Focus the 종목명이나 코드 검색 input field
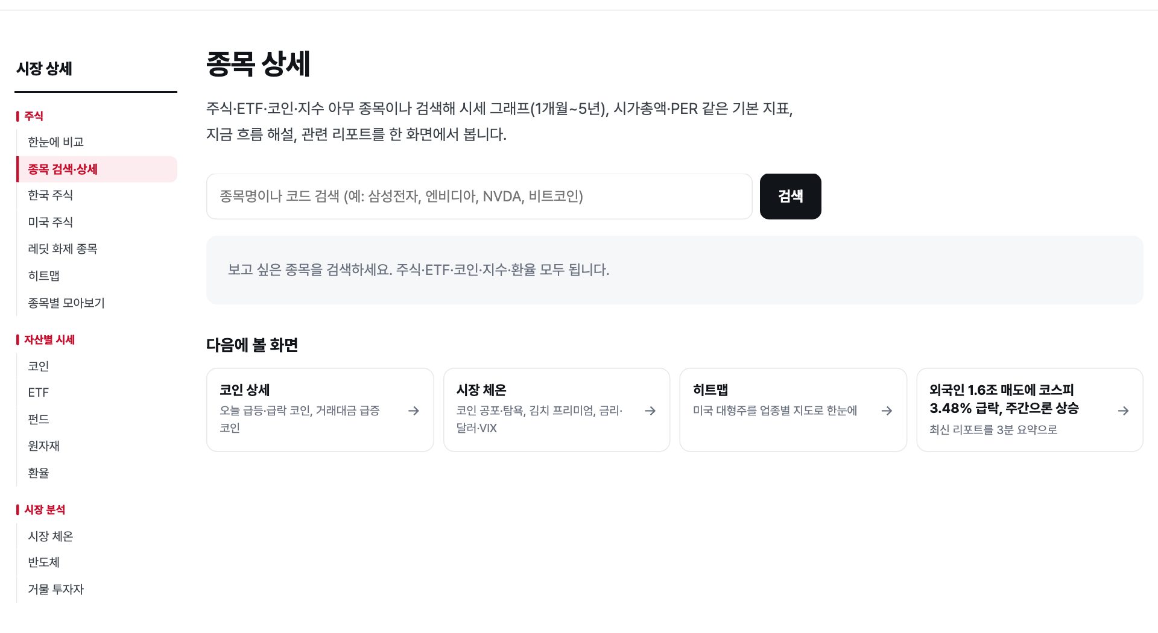 (479, 197)
